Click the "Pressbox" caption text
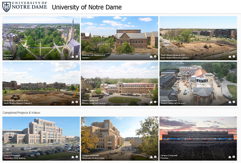 click(x=164, y=158)
